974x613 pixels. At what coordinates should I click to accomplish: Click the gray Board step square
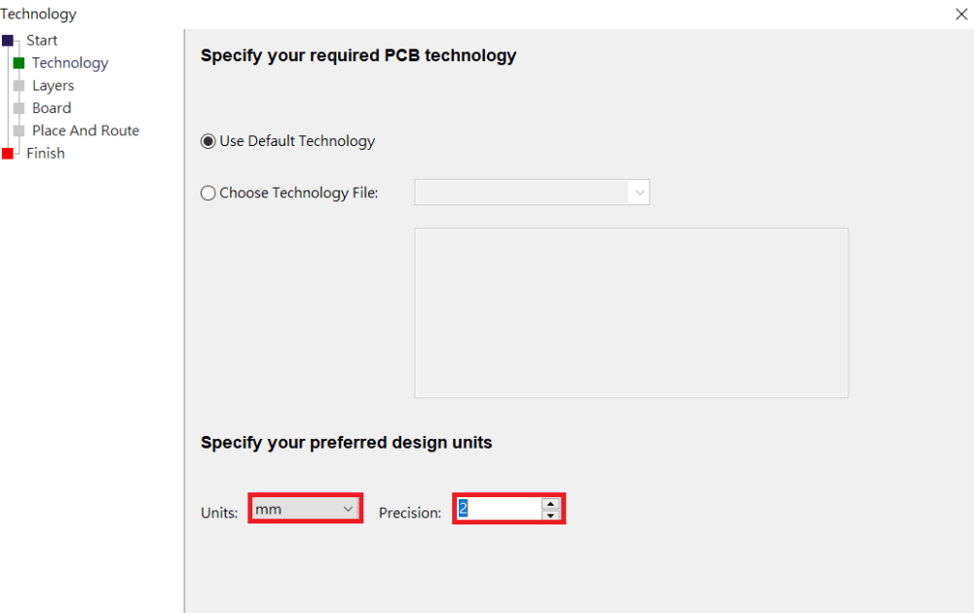click(19, 108)
